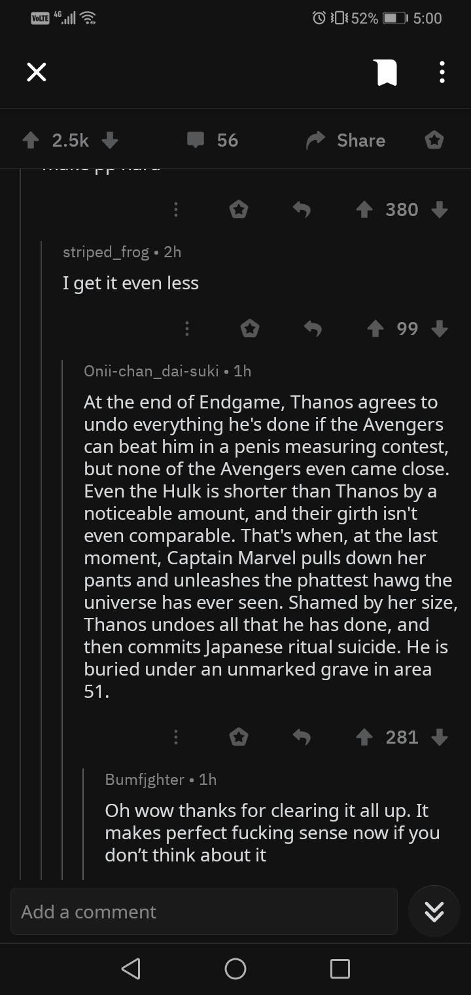Reply to the Endgame explanation comment
The height and width of the screenshot is (995, 471).
[301, 738]
